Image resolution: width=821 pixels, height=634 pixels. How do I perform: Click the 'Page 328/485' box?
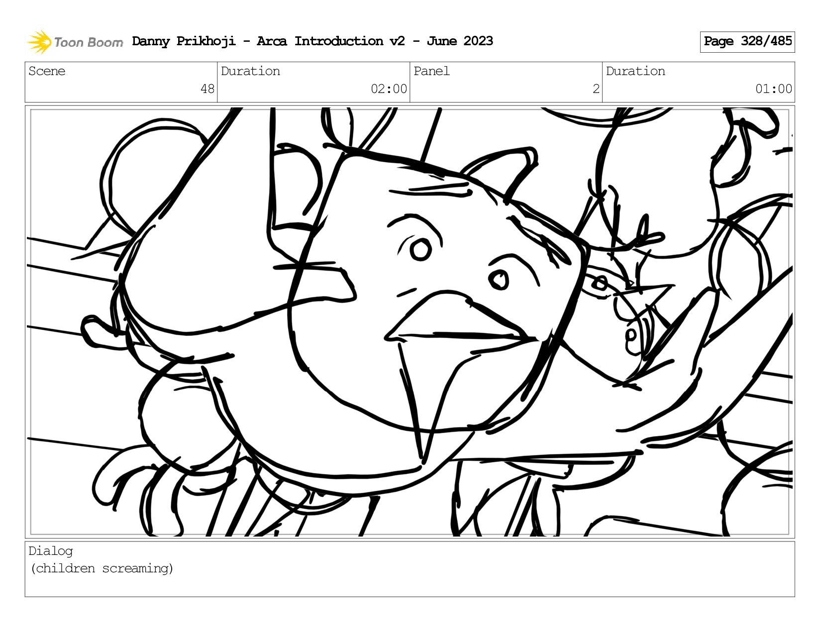[747, 42]
